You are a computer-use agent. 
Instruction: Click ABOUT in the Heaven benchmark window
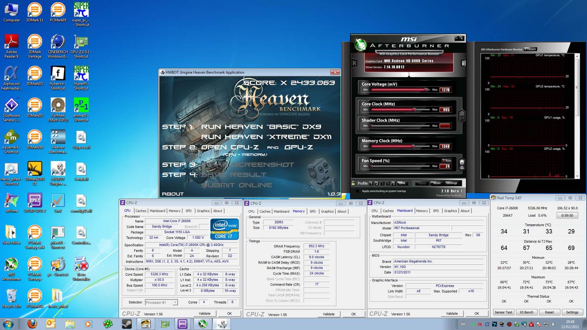coord(173,194)
